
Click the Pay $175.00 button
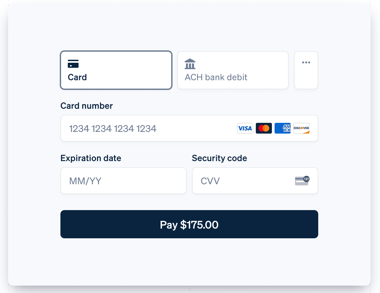189,225
